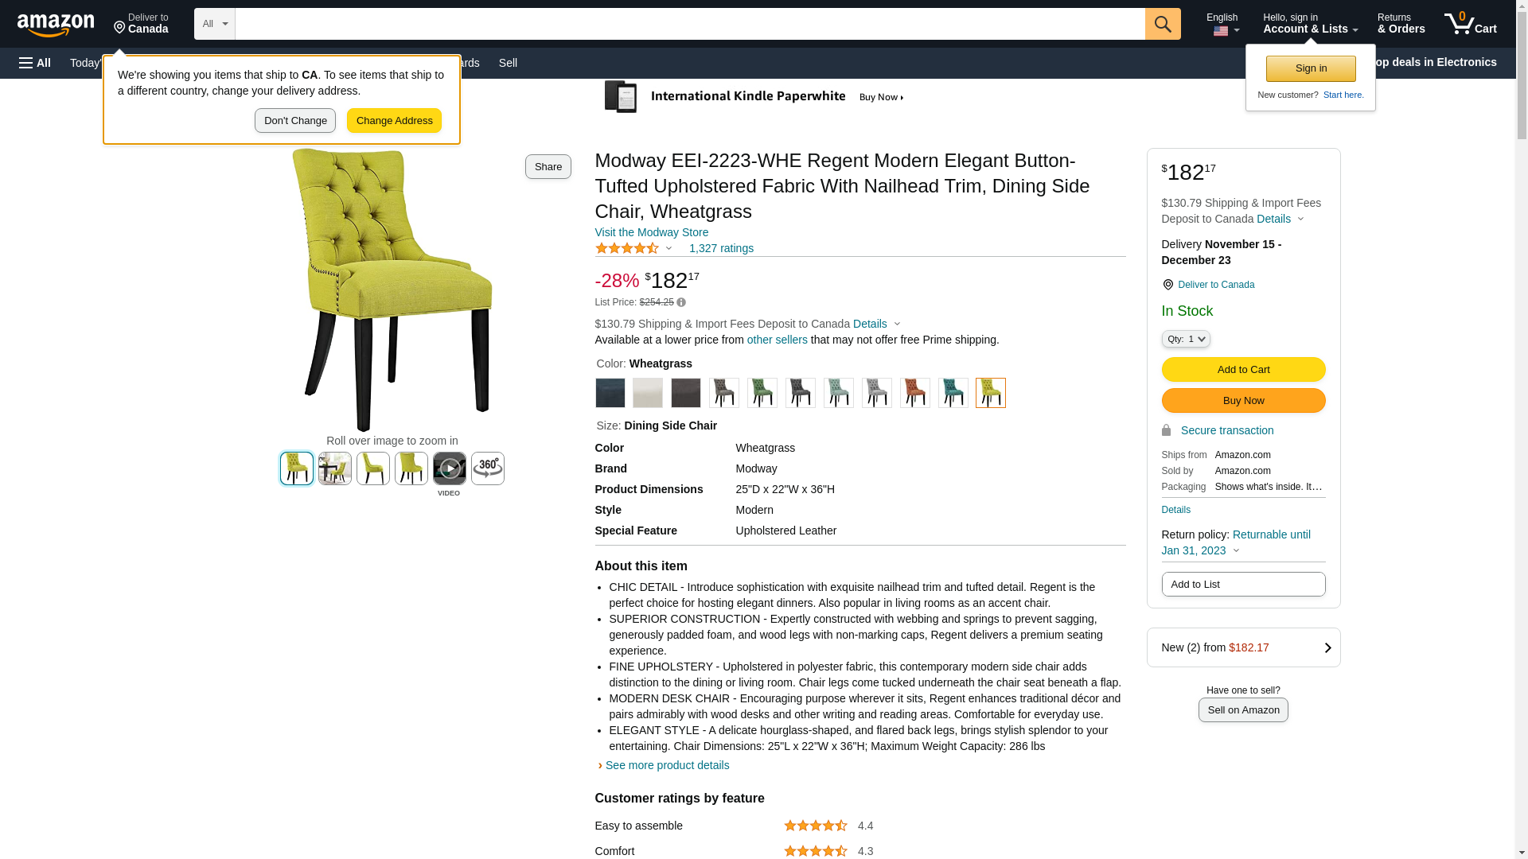Click into the search text field
This screenshot has width=1528, height=859.
[x=689, y=24]
